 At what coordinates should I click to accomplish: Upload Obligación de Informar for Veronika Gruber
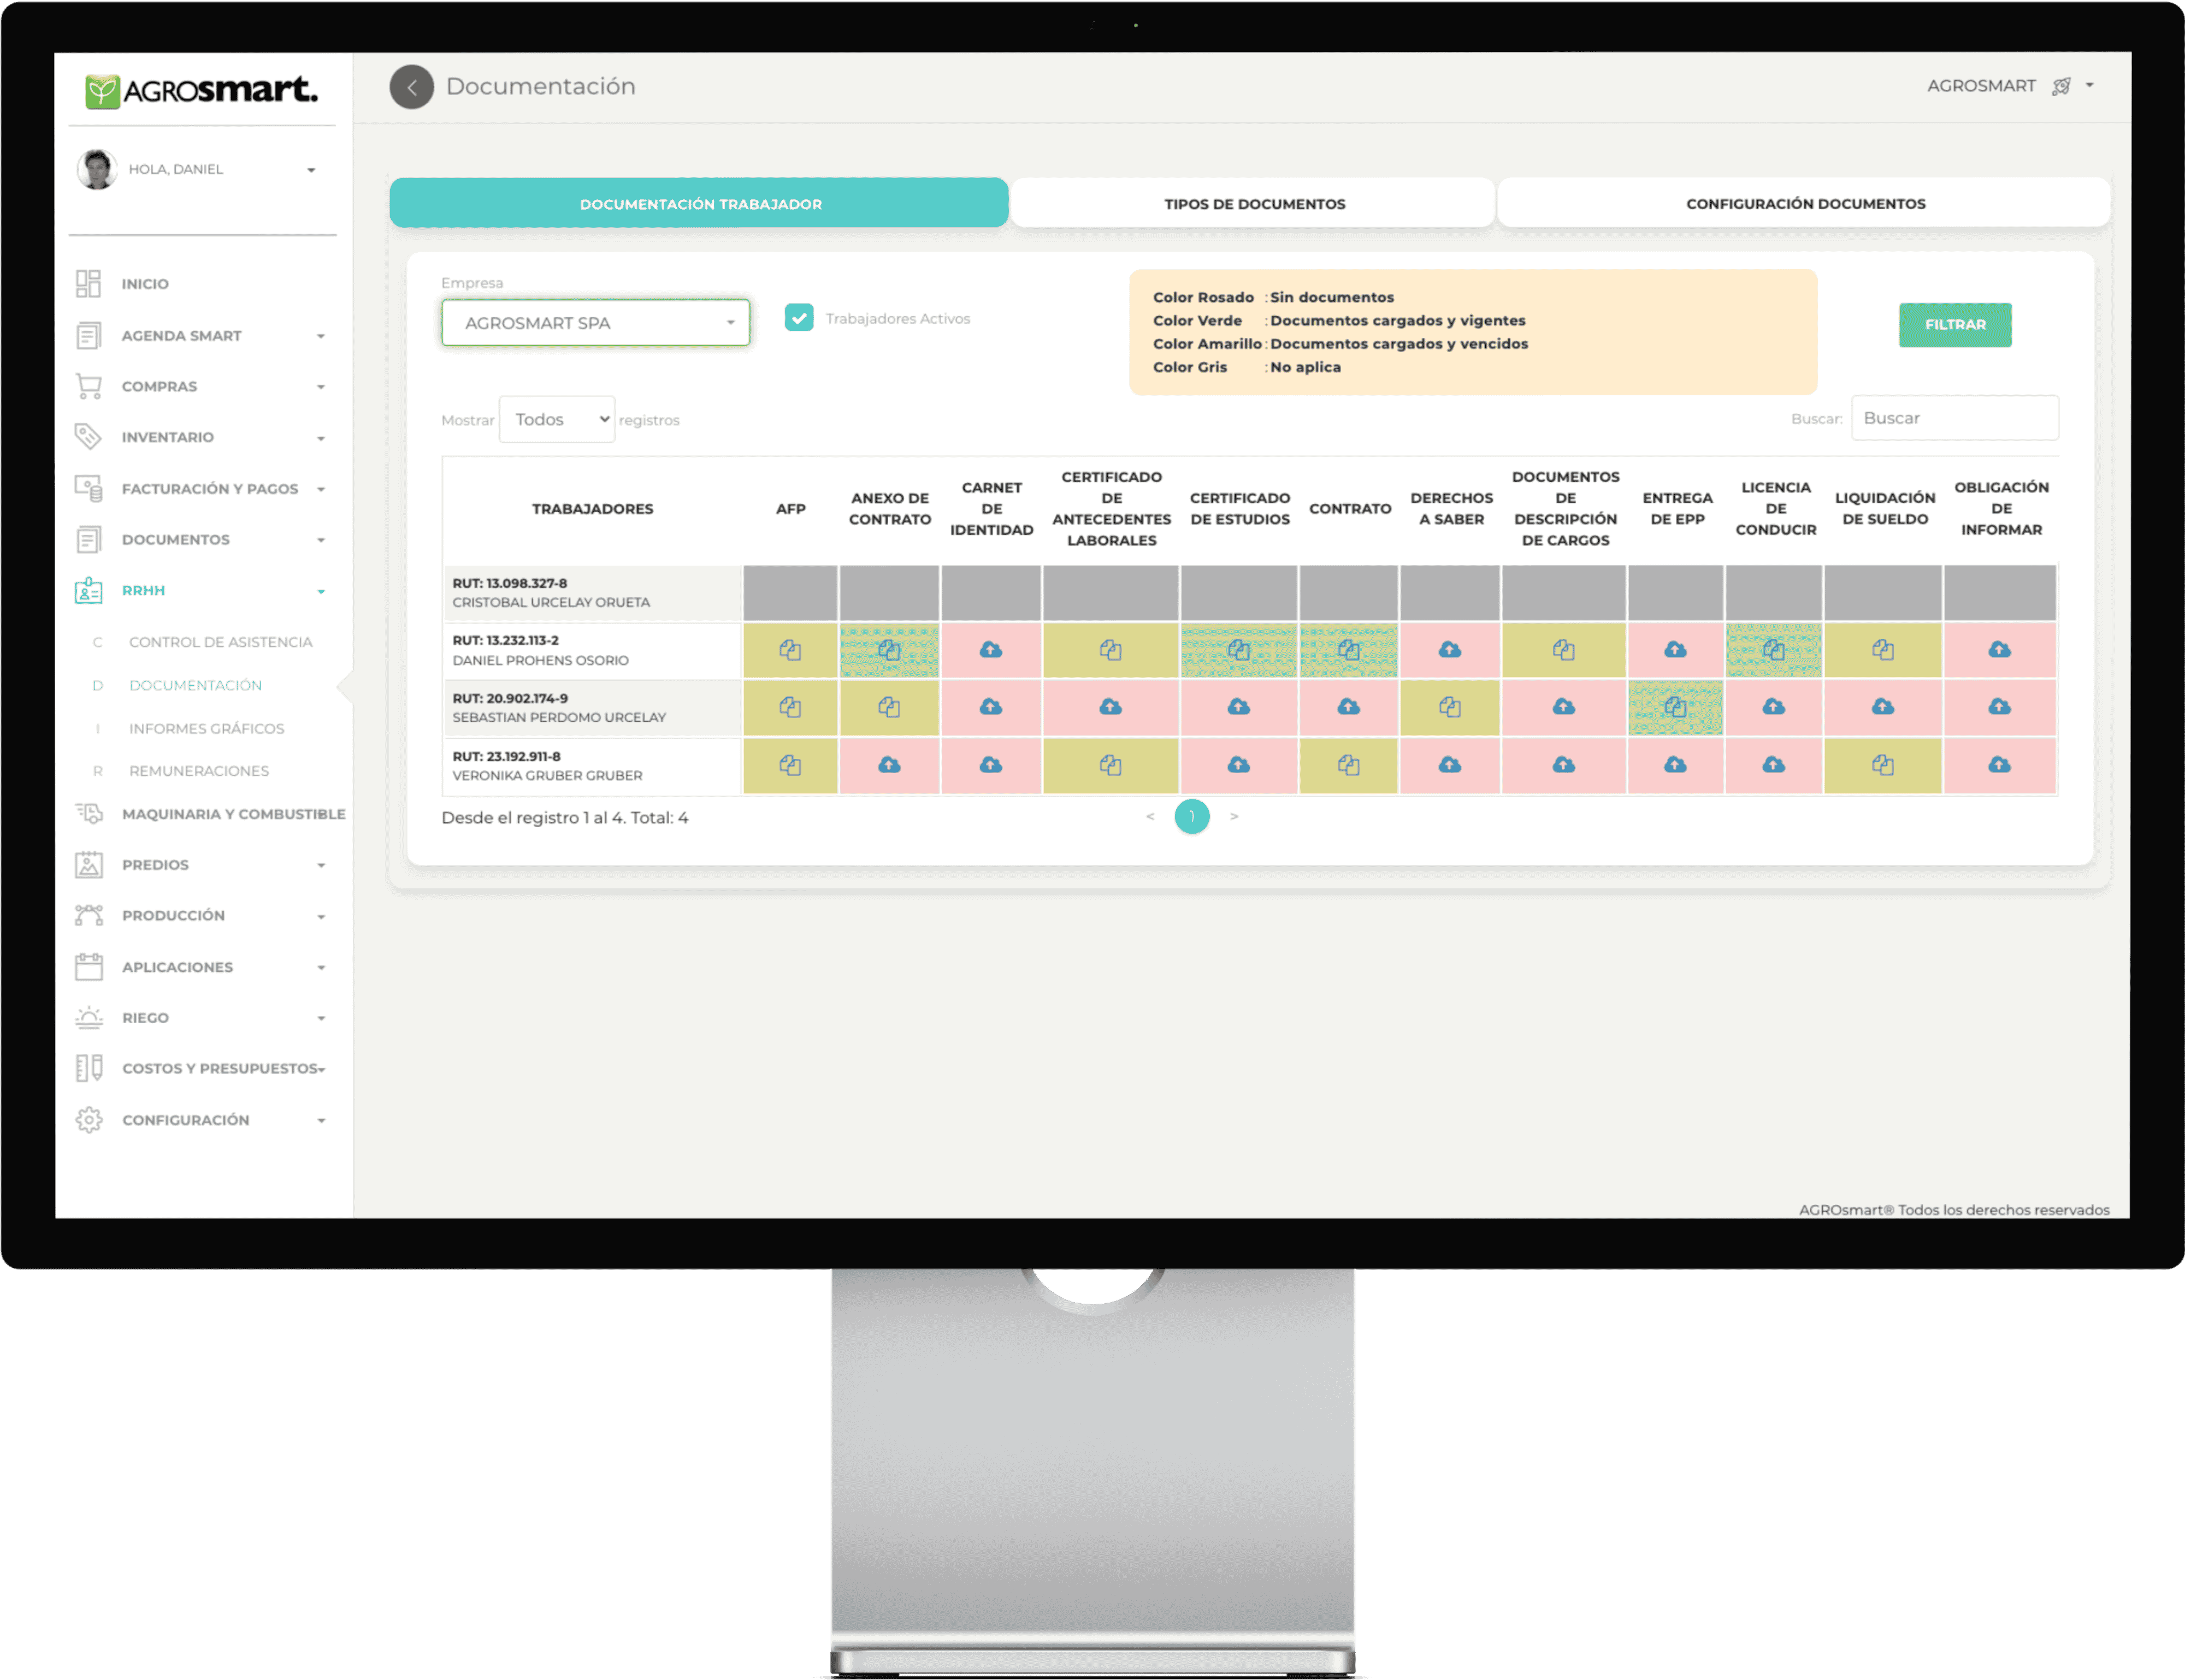coord(1999,765)
